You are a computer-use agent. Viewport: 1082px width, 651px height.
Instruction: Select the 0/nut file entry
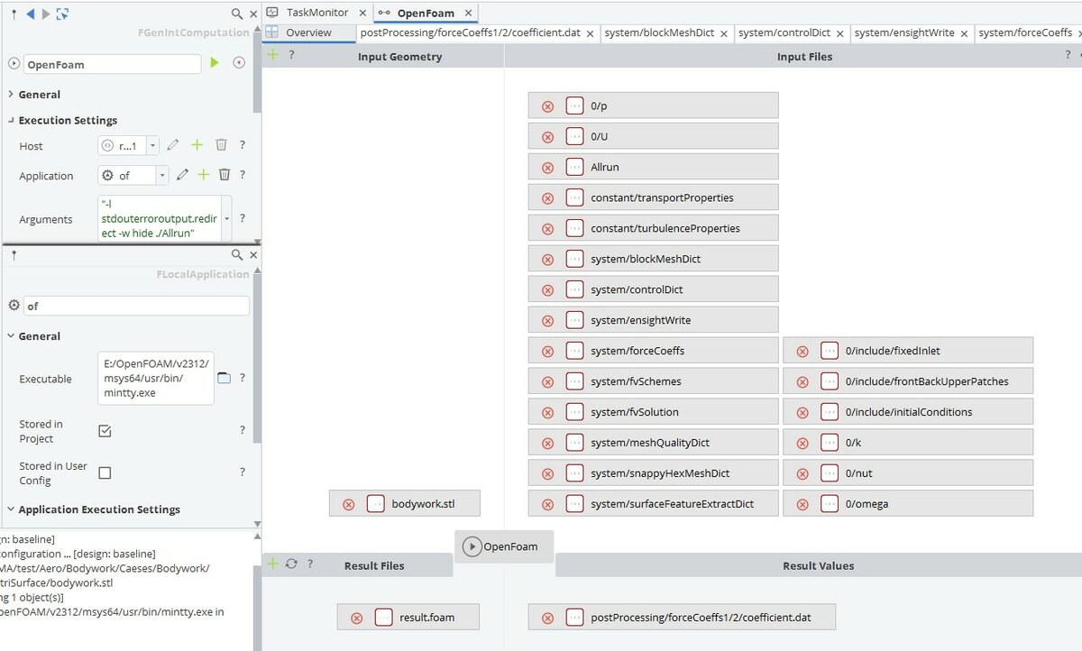point(908,473)
